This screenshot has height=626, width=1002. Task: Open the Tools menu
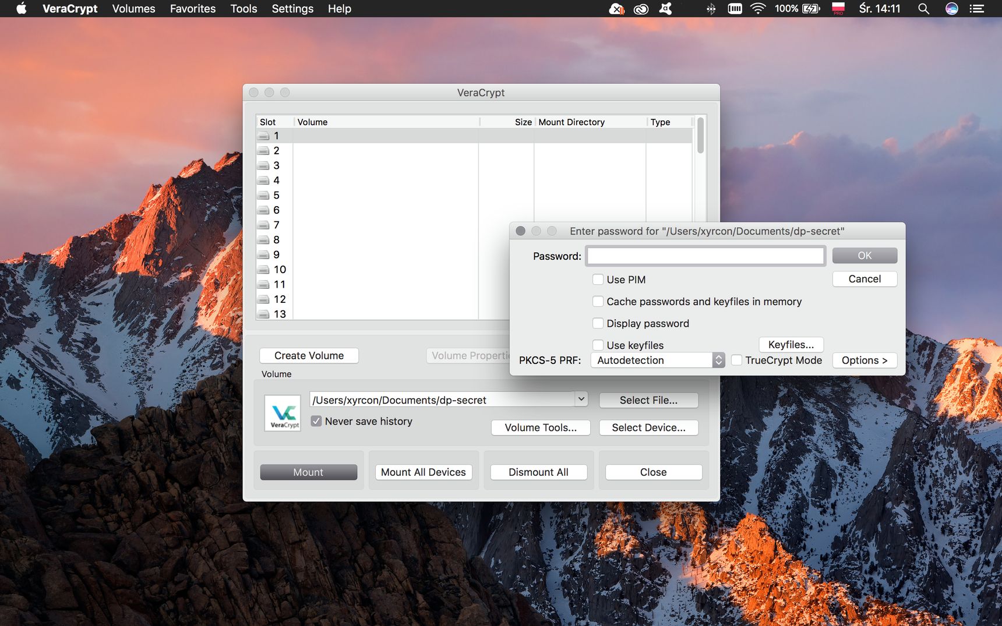[x=244, y=9]
